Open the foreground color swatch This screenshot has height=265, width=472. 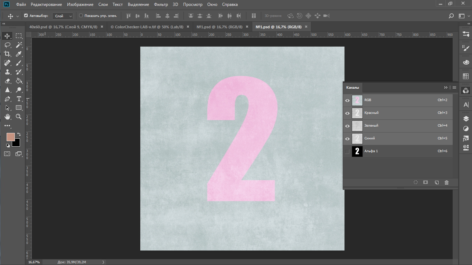tap(11, 137)
